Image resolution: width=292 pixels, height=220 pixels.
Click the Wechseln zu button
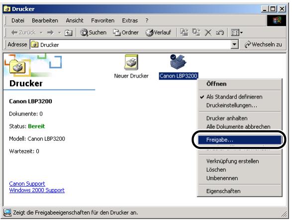[x=263, y=44]
